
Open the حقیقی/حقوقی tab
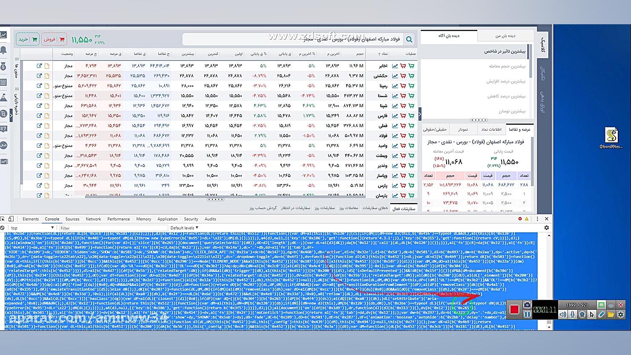[435, 129]
